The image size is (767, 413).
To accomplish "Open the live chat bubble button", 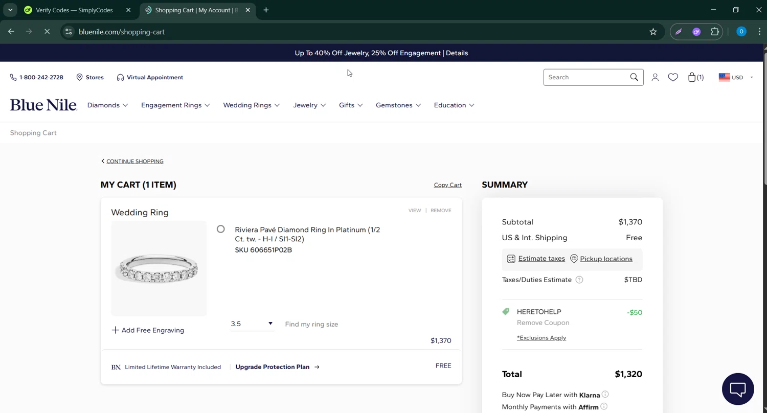I will tap(738, 389).
